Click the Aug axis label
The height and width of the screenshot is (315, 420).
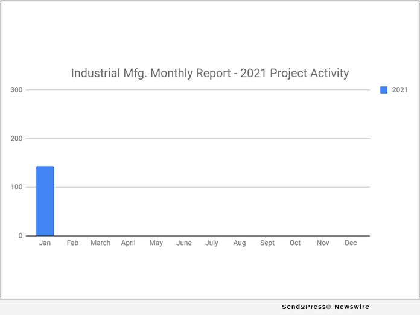pos(240,243)
